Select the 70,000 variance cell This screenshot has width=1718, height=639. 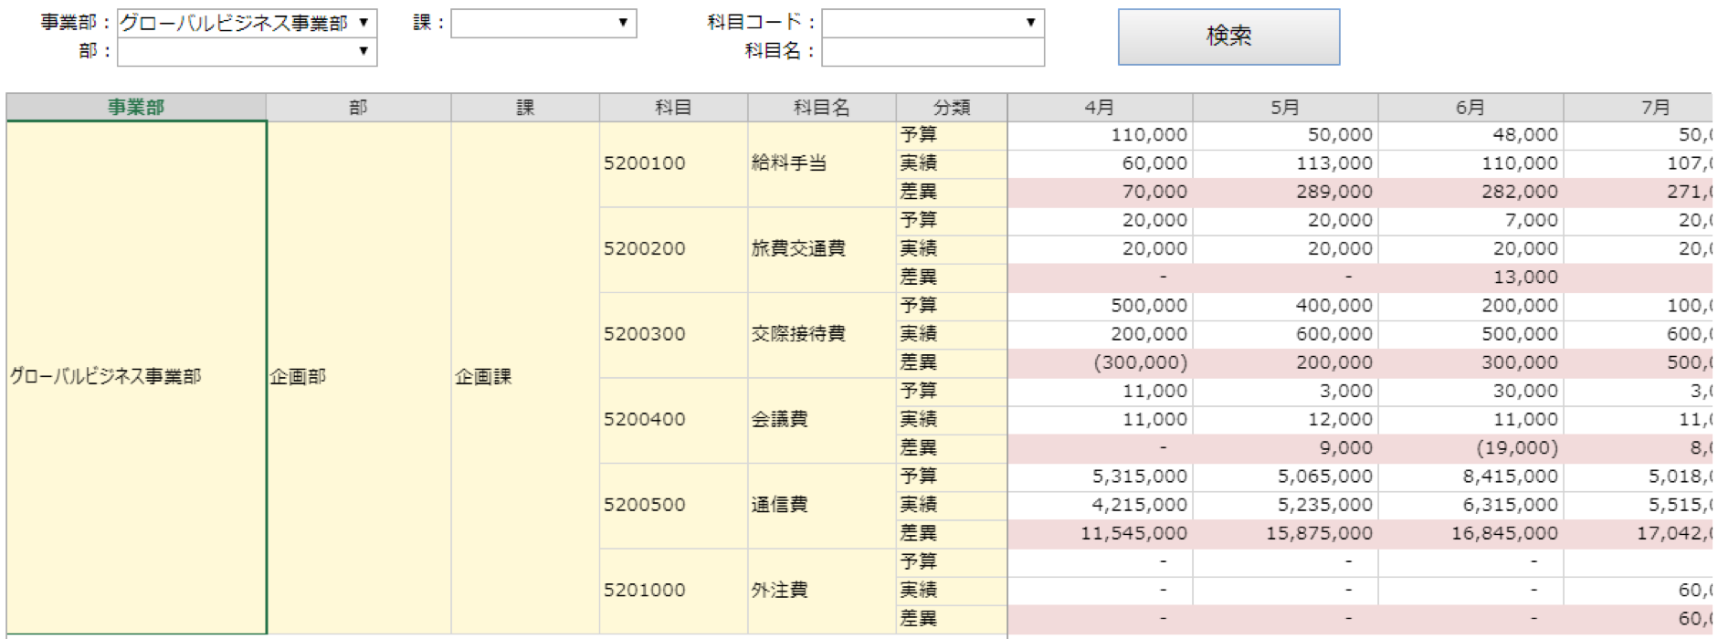1100,192
